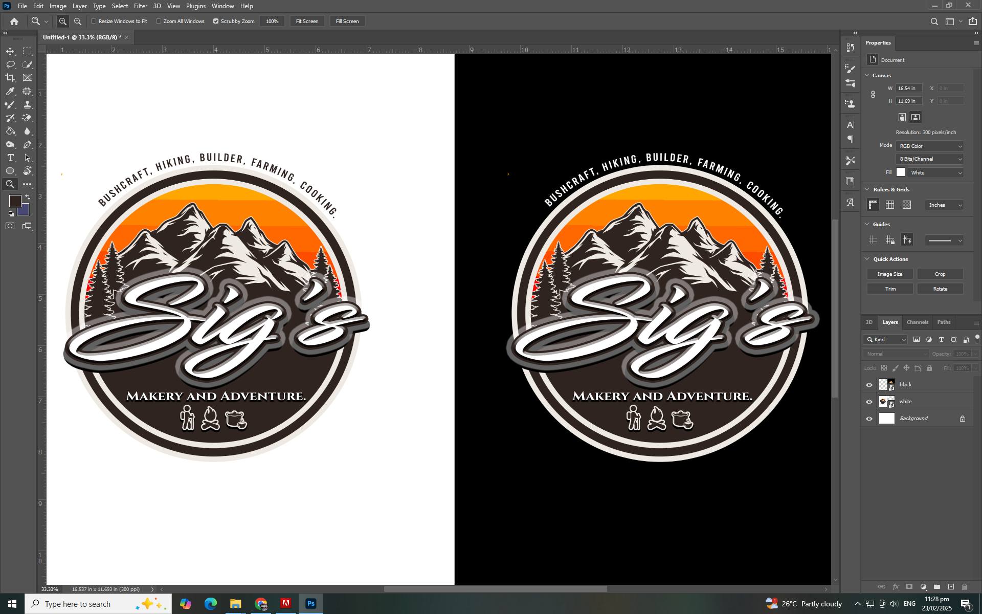Open the background color swatch

25,211
